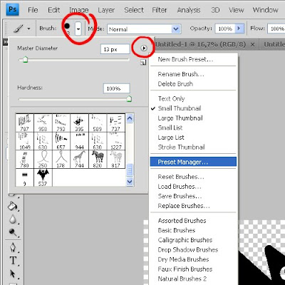The height and width of the screenshot is (285, 285).
Task: Open the blending Mode dropdown
Action: (144, 29)
